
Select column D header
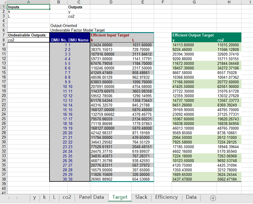pyautogui.click(x=111, y=2)
